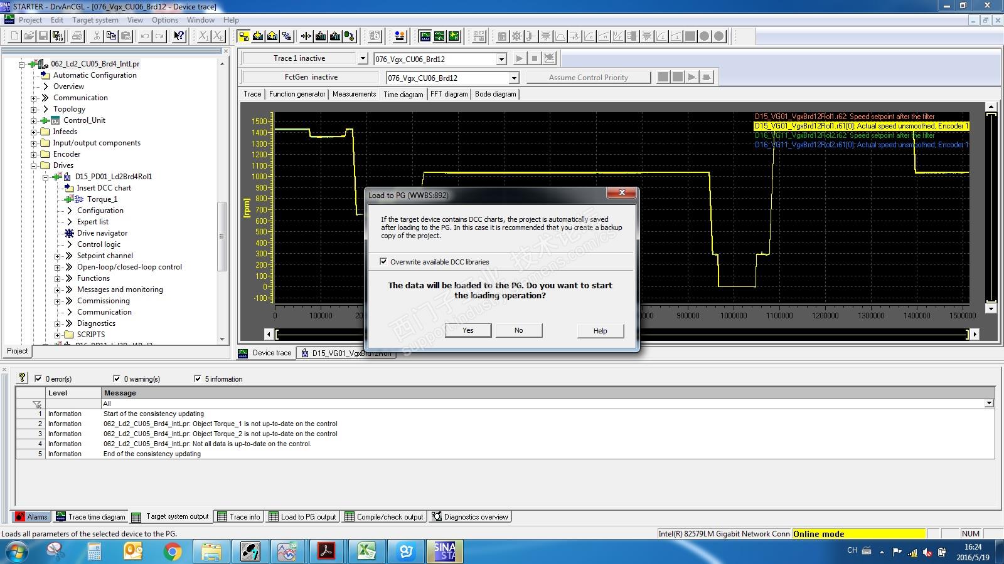Toggle the 0 warning(s) filter checkbox

pyautogui.click(x=117, y=379)
